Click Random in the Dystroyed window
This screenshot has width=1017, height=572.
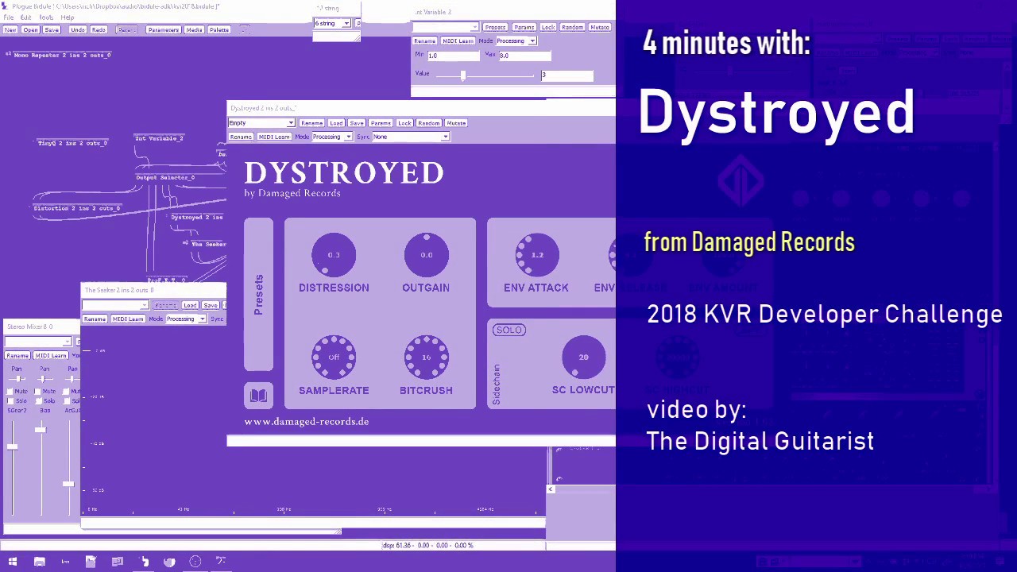pyautogui.click(x=429, y=123)
